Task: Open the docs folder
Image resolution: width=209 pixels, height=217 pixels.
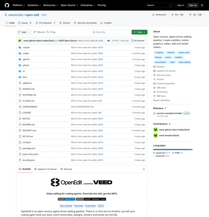Action: [25, 77]
